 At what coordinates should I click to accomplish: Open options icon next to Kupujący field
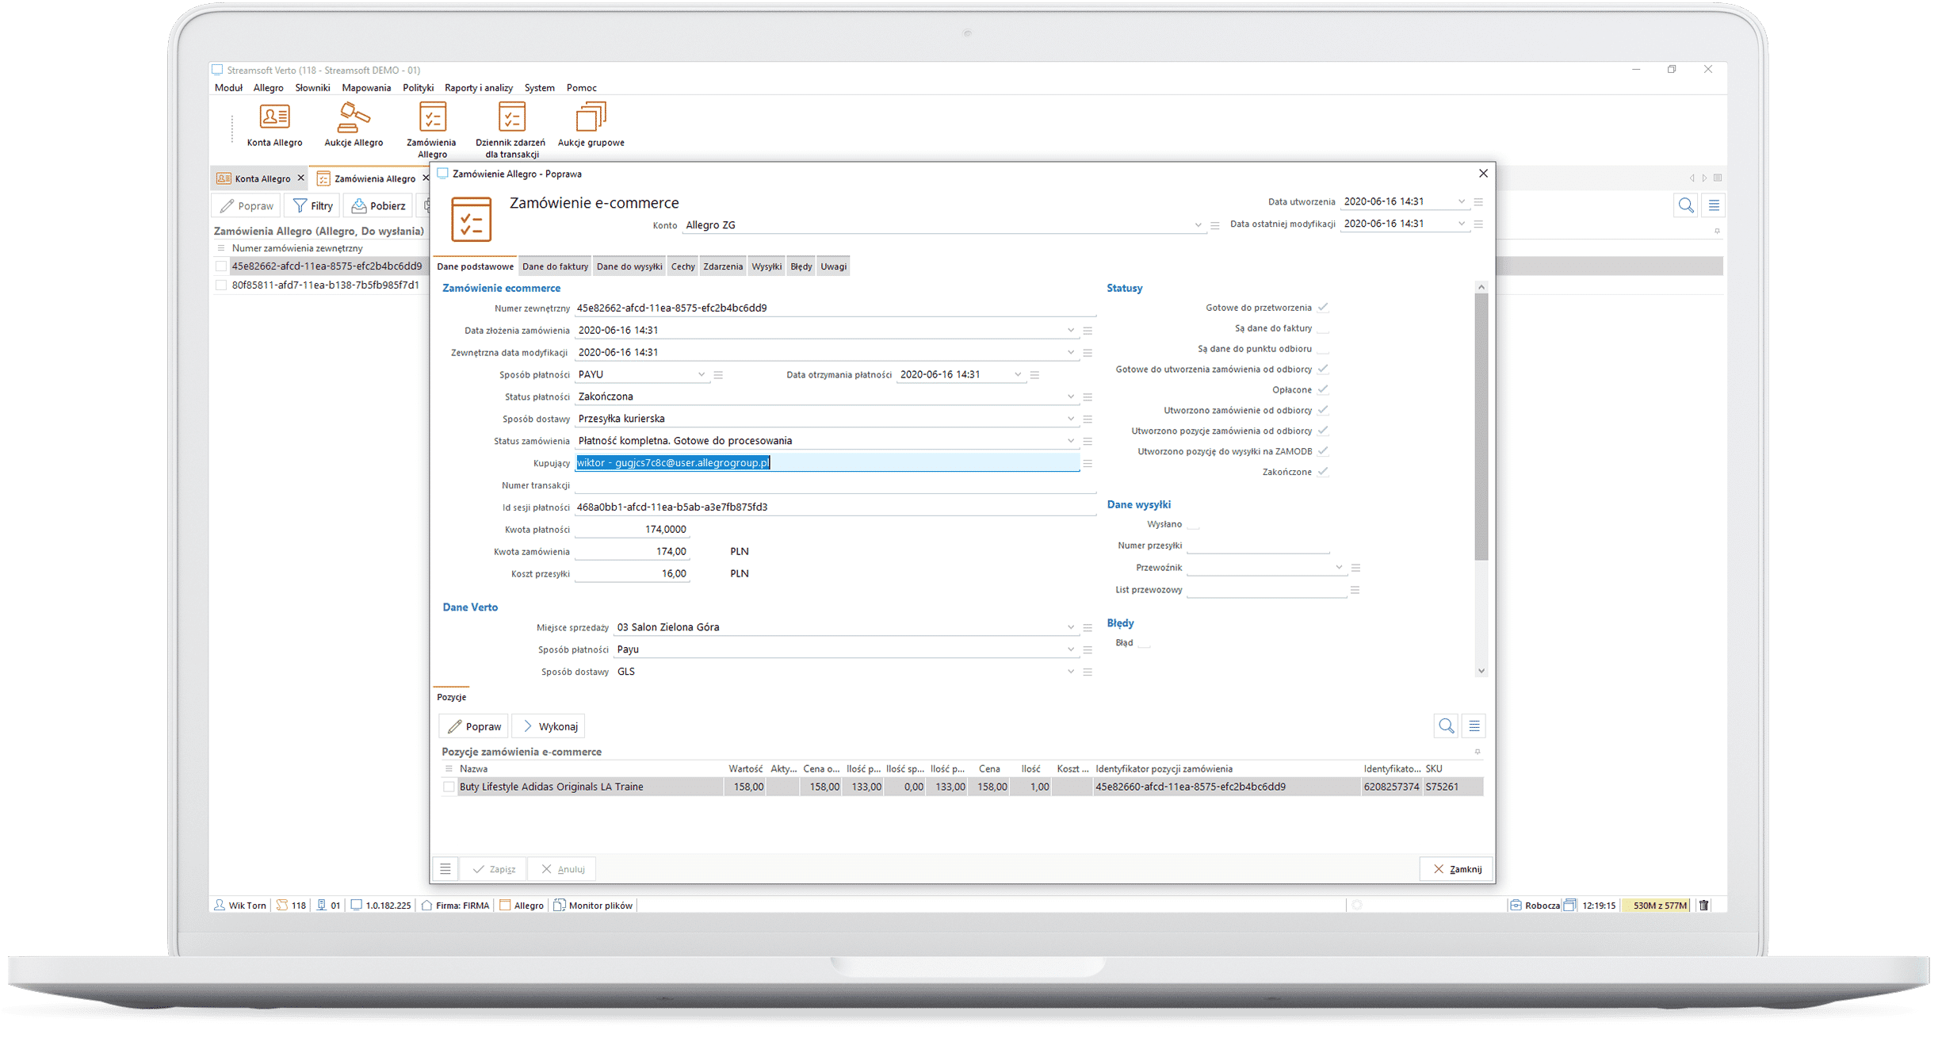point(1088,463)
